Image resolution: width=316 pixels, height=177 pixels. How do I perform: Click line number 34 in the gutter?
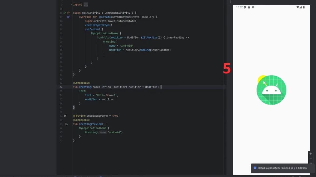click(61, 87)
